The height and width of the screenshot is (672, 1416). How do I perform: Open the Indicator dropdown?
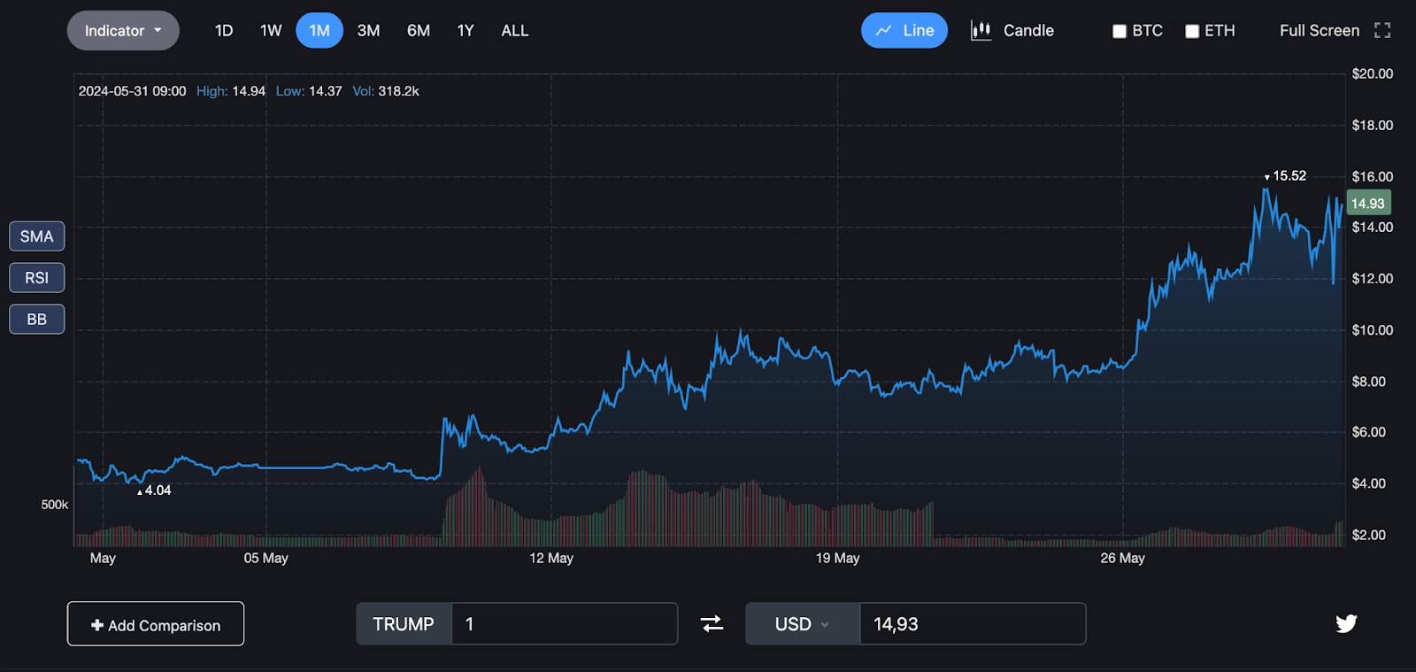(x=123, y=31)
